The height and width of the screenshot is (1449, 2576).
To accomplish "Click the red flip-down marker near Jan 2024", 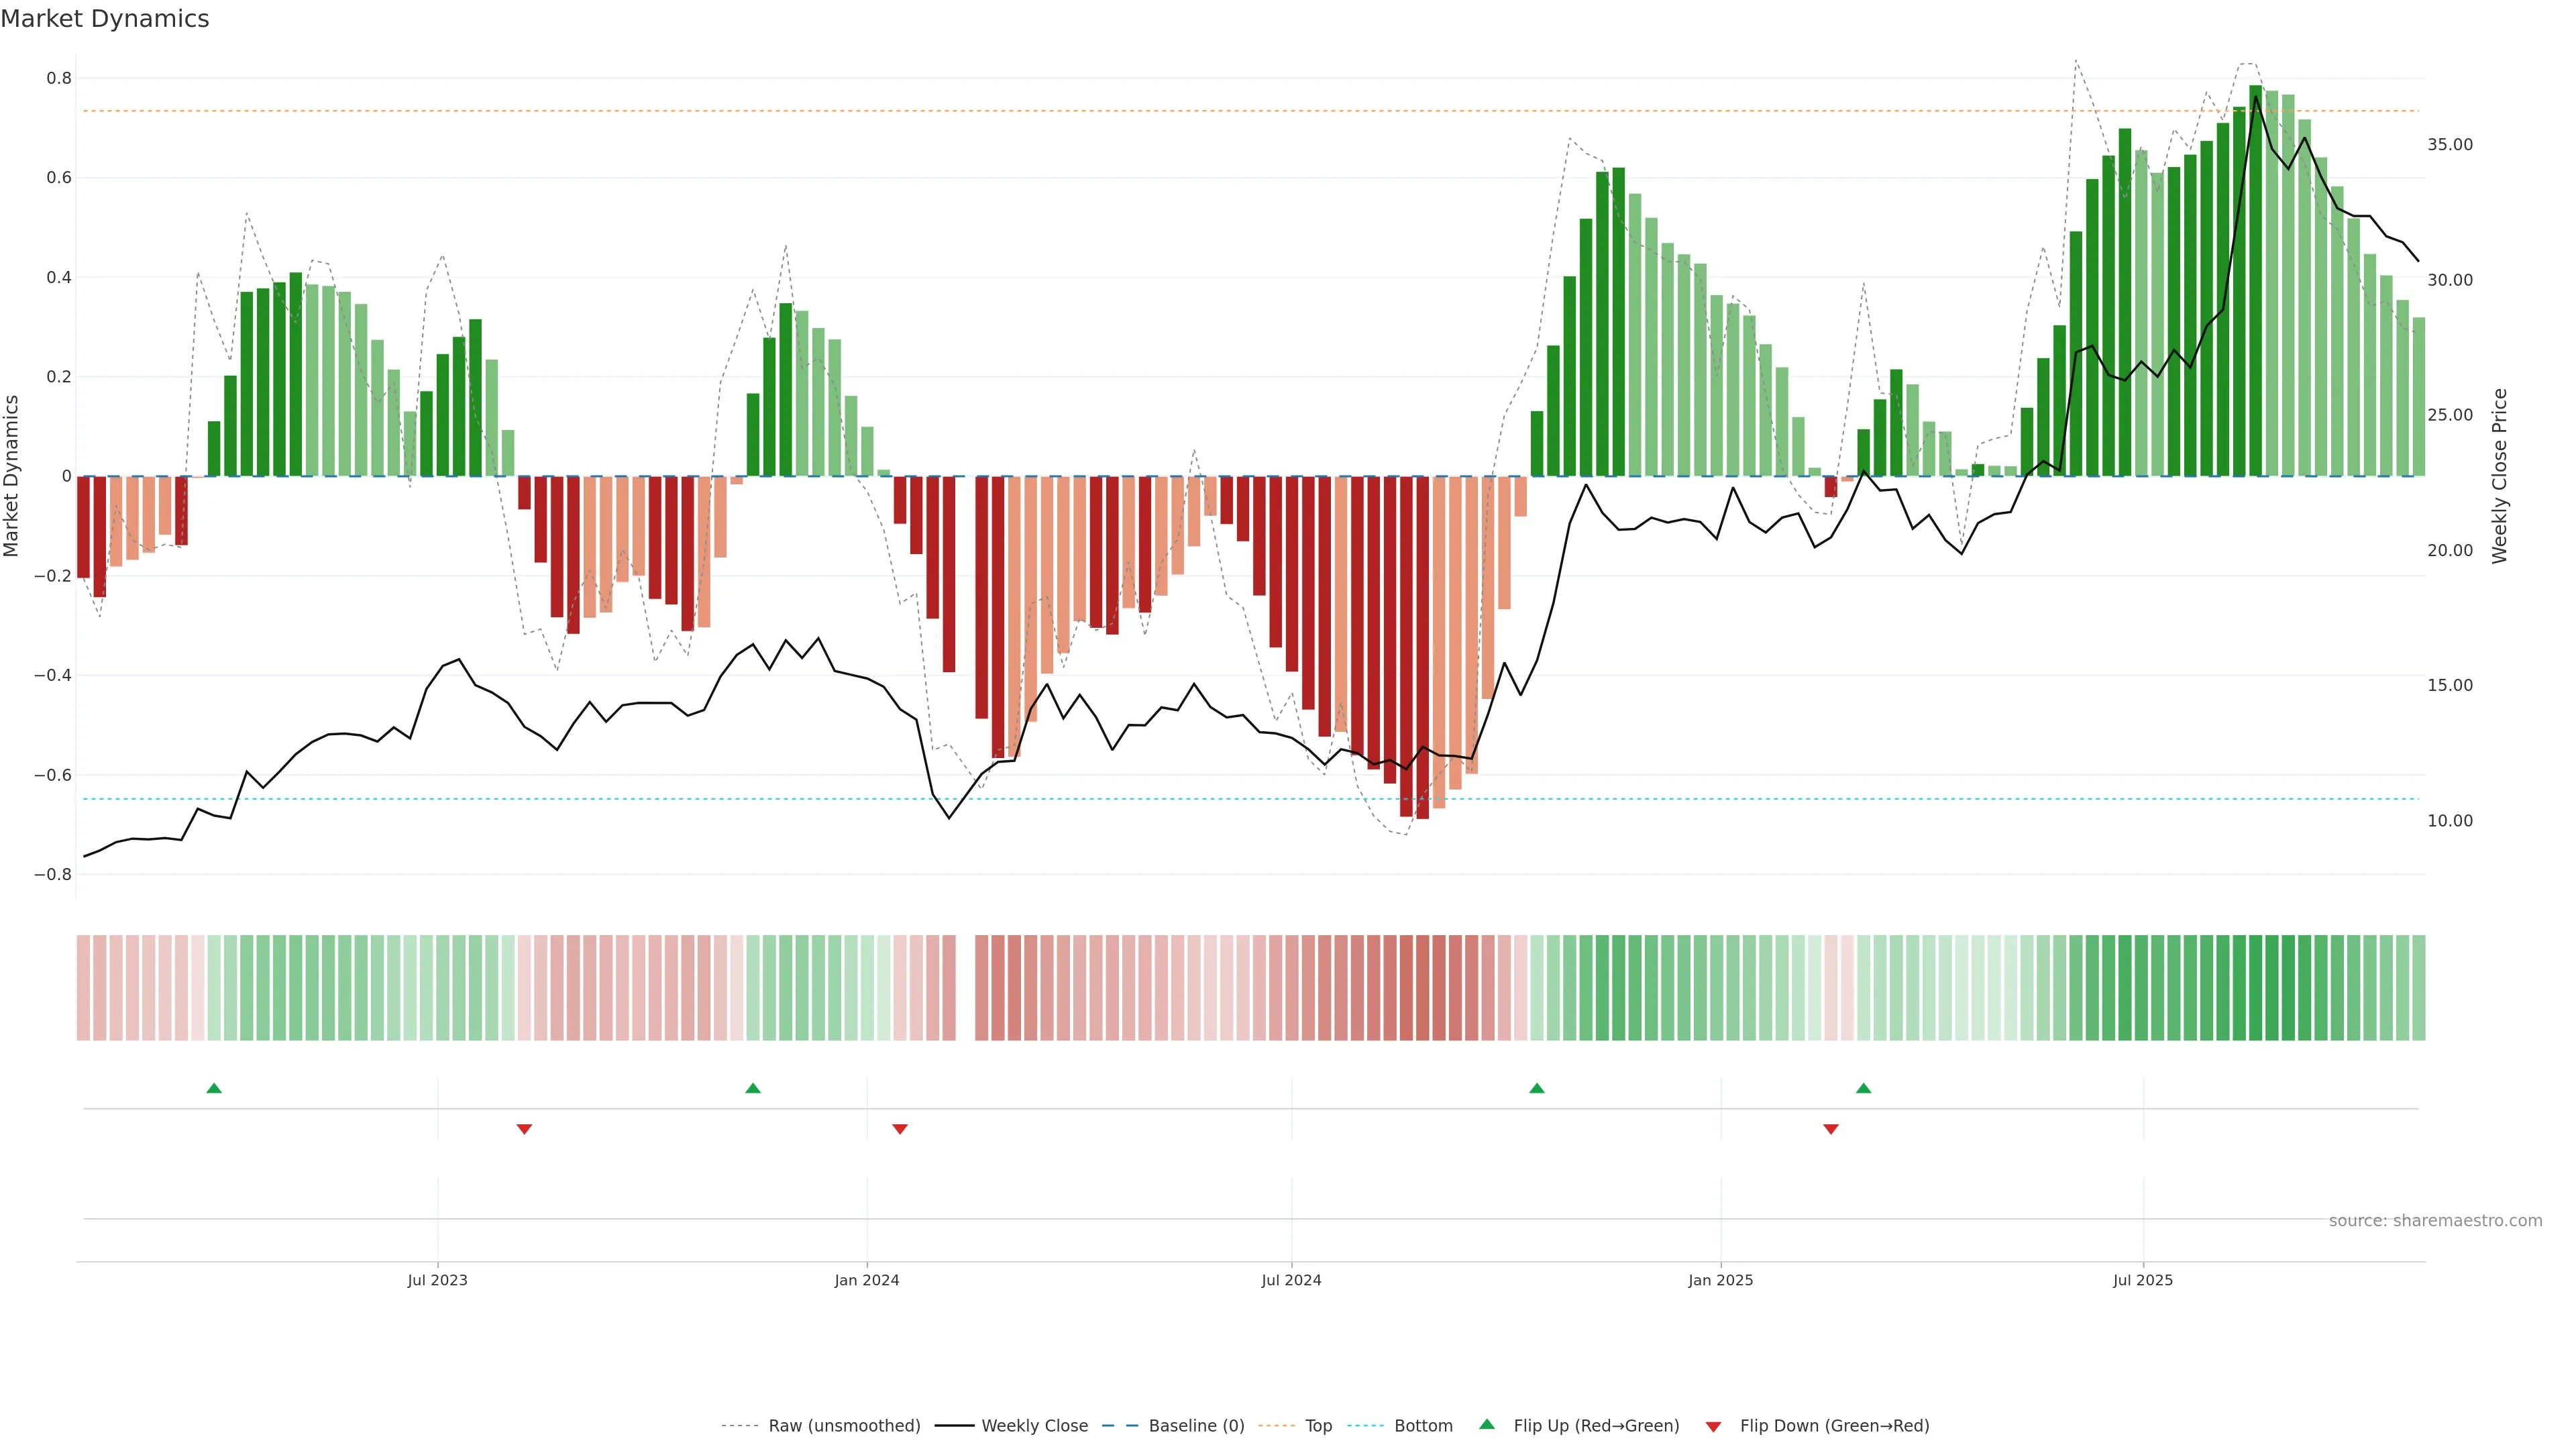I will pos(900,1129).
